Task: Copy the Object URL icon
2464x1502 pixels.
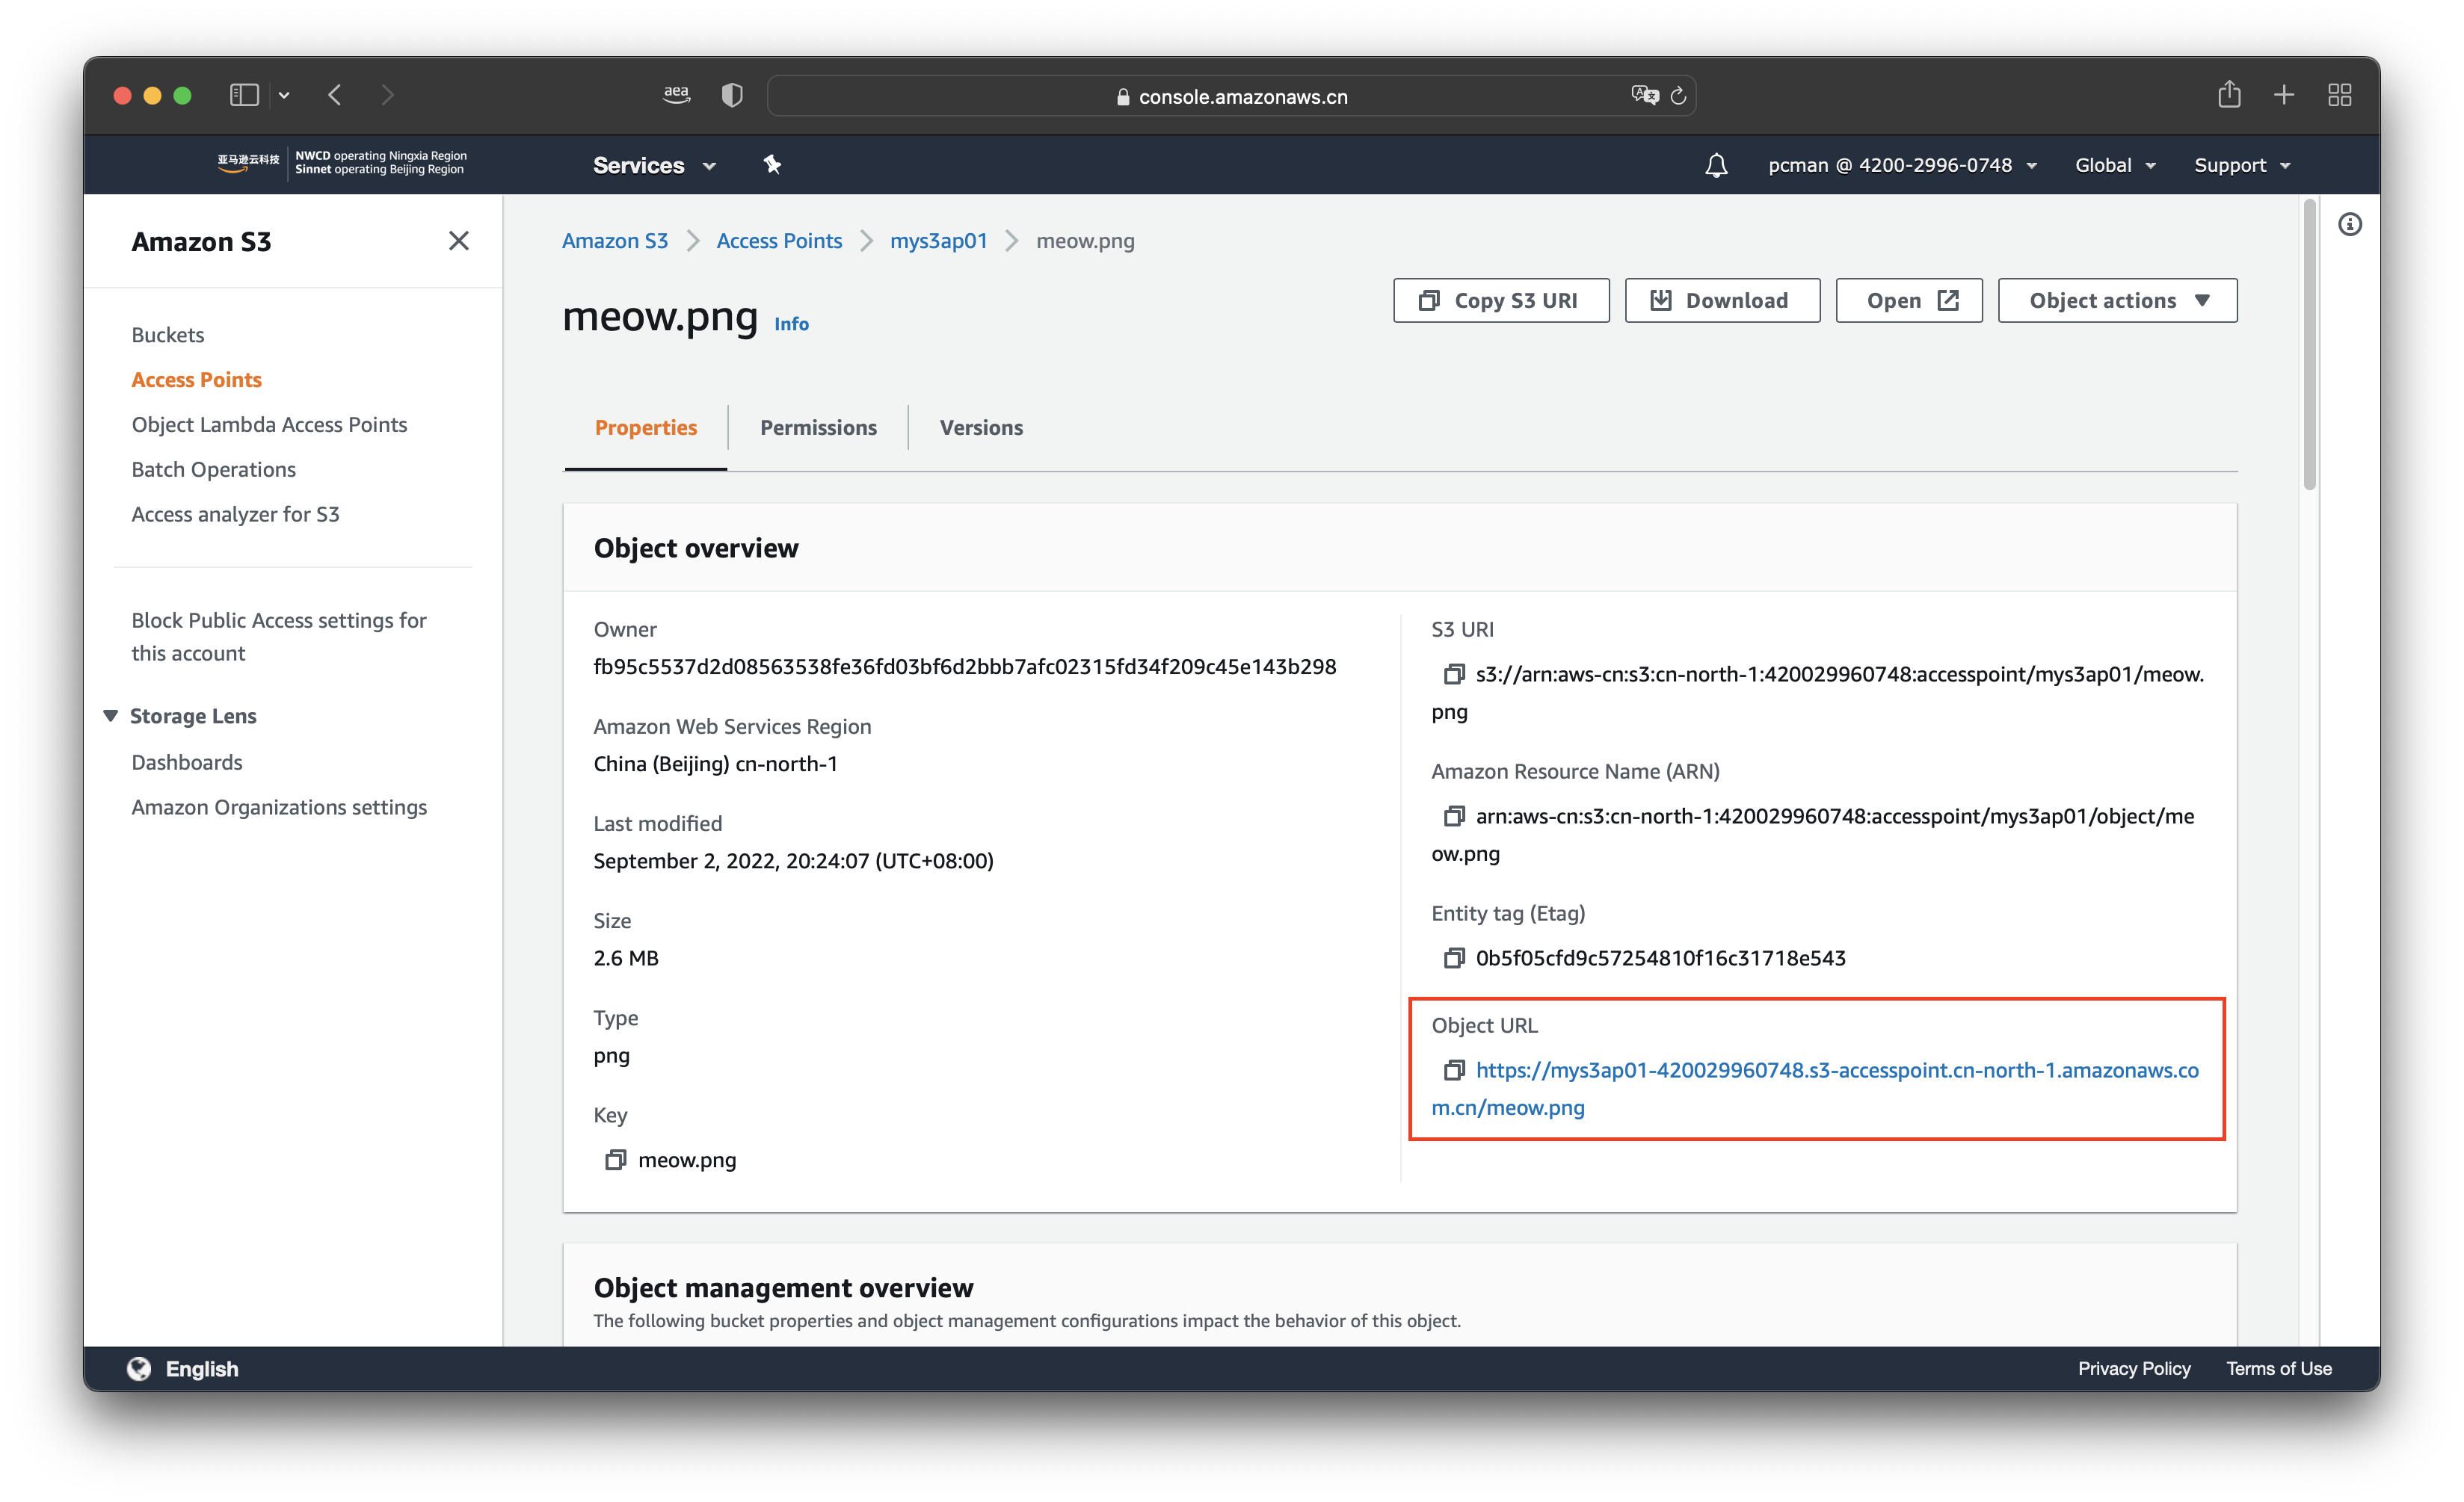Action: (x=1453, y=1070)
